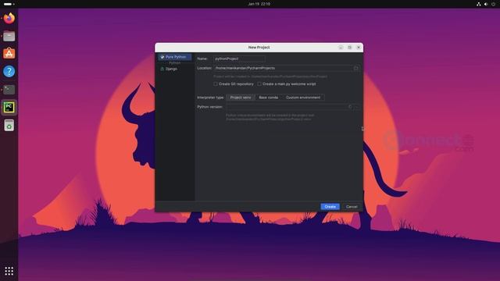Open Show Applications grid
The width and height of the screenshot is (500, 281).
(9, 271)
